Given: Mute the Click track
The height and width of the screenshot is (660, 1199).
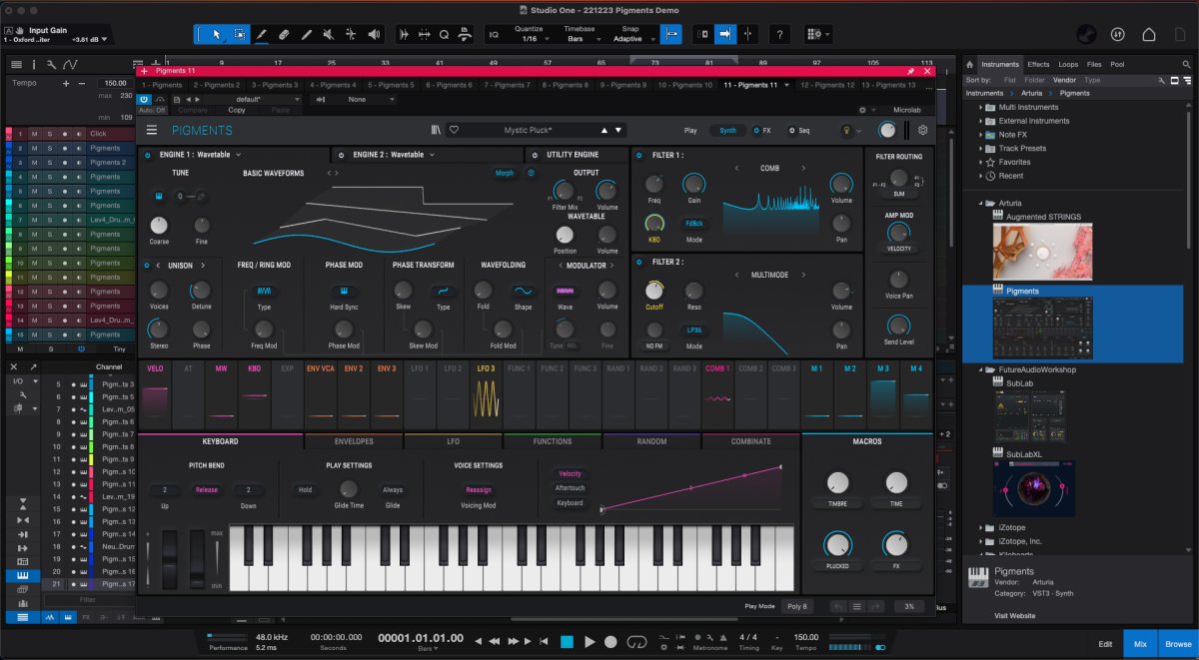Looking at the screenshot, I should point(34,134).
